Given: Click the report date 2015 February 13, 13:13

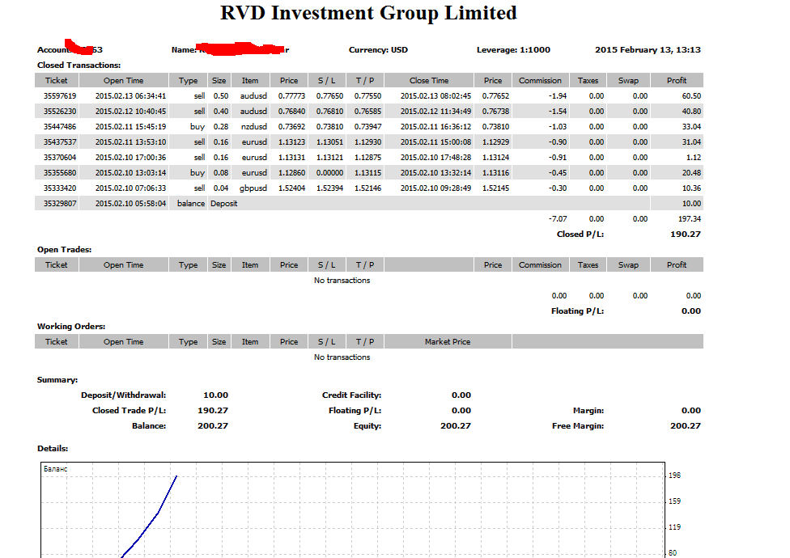Looking at the screenshot, I should (648, 50).
